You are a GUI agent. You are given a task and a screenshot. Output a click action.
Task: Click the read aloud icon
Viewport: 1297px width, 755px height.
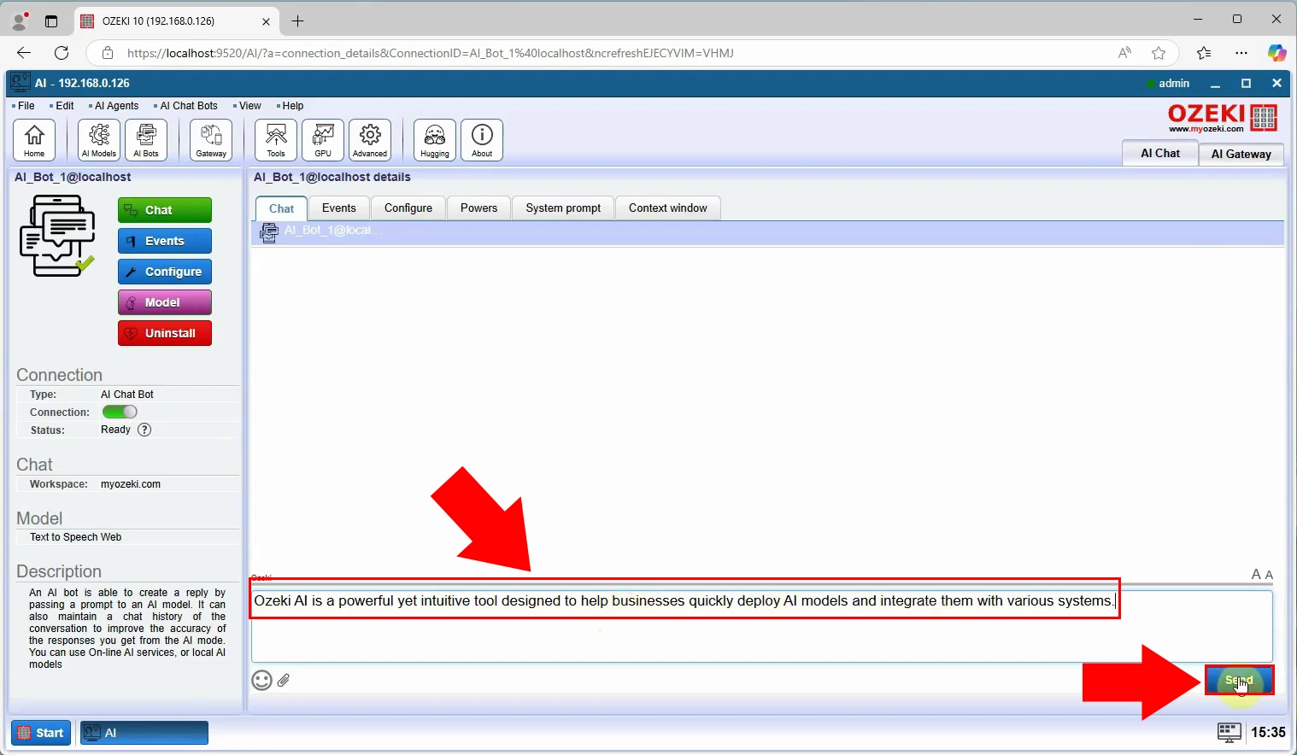click(x=1124, y=53)
